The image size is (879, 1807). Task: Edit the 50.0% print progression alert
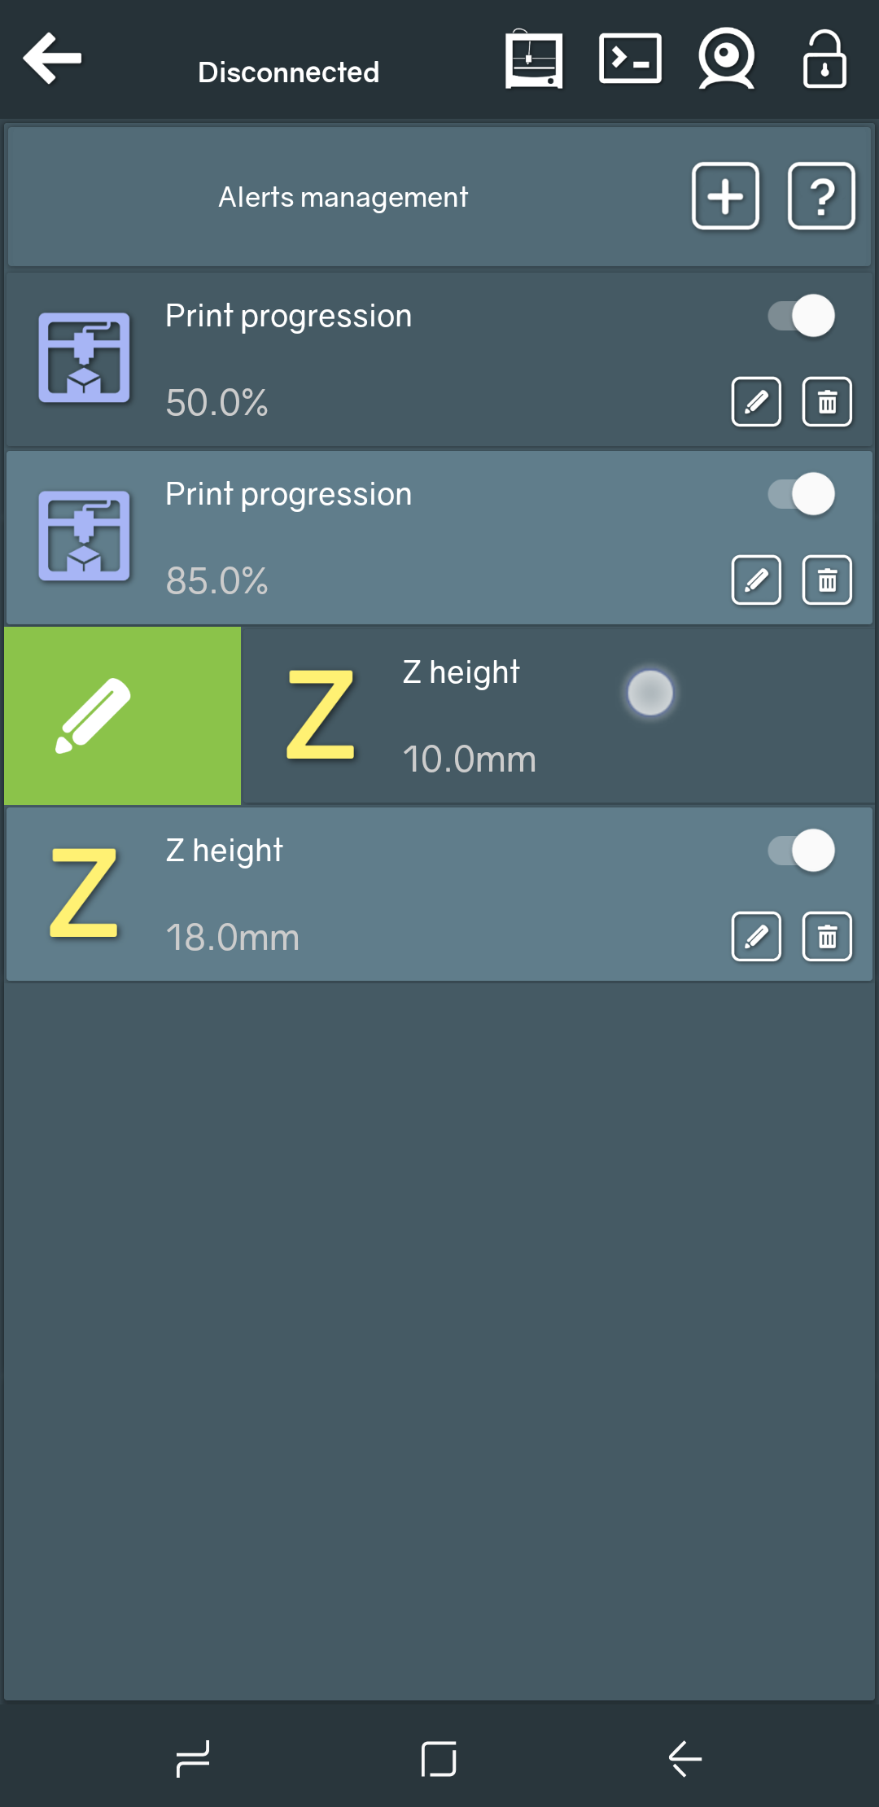[x=756, y=401]
